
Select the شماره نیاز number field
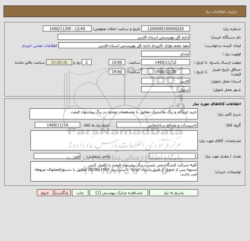pos(166,28)
